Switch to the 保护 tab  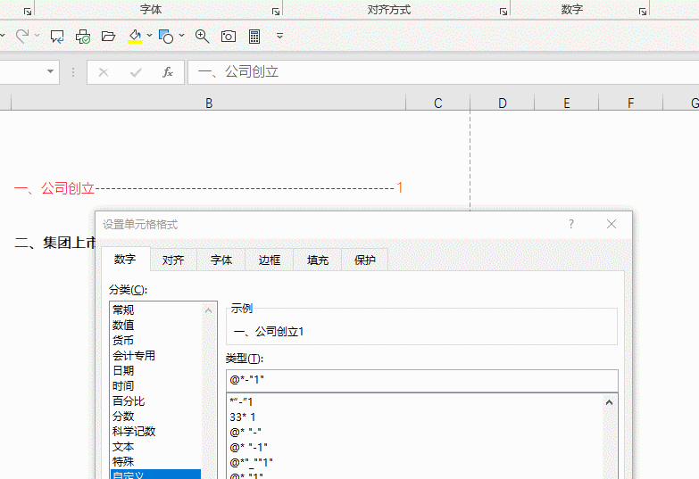coord(364,260)
